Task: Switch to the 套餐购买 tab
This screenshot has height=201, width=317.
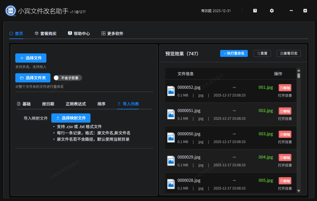Action: coord(46,33)
